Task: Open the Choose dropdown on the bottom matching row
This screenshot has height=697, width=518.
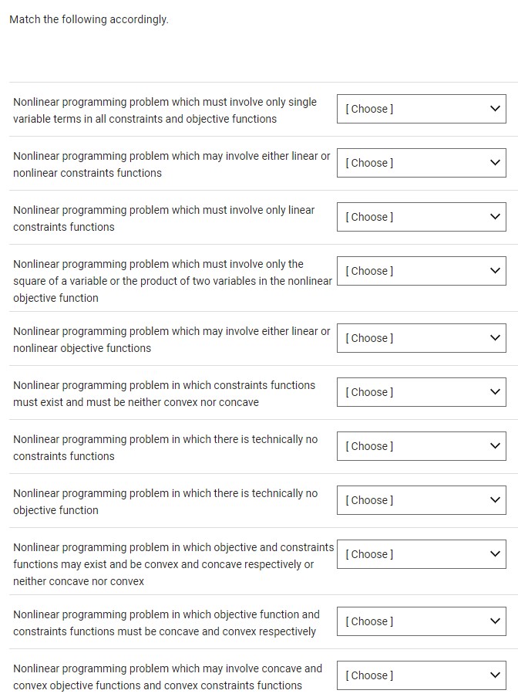Action: pos(420,675)
